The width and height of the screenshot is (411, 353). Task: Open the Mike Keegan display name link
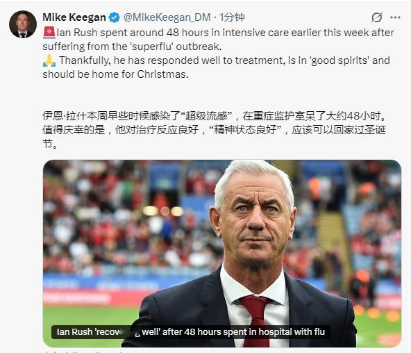(x=74, y=17)
